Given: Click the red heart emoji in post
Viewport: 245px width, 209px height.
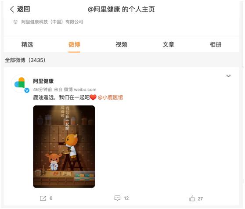Looking at the screenshot, I should click(x=93, y=97).
